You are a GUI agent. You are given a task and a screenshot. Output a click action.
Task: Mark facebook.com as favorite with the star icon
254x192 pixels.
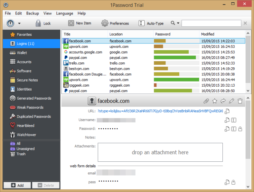[x=215, y=101]
